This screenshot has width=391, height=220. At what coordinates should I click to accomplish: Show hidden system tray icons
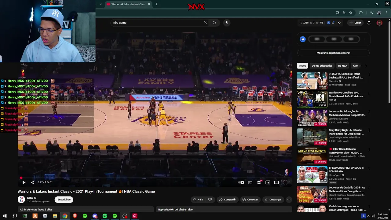pyautogui.click(x=369, y=216)
